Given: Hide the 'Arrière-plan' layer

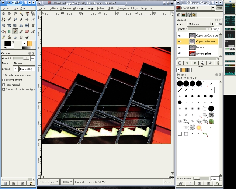Looking at the screenshot, I should (180, 54).
